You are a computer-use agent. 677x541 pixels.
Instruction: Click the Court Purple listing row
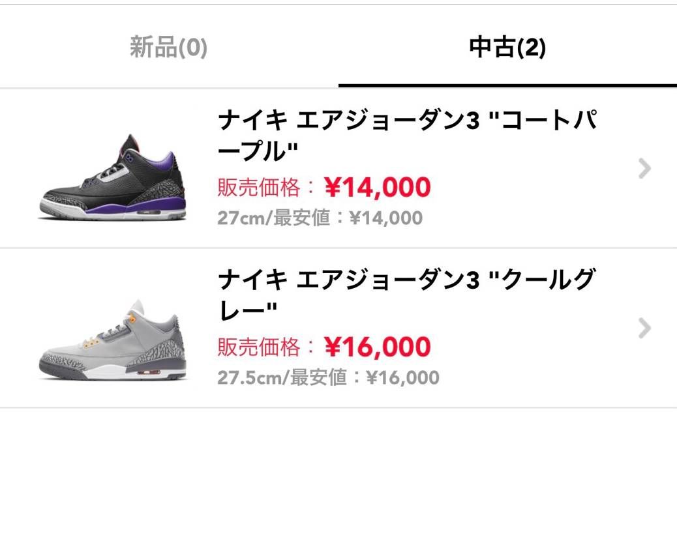[x=338, y=168]
